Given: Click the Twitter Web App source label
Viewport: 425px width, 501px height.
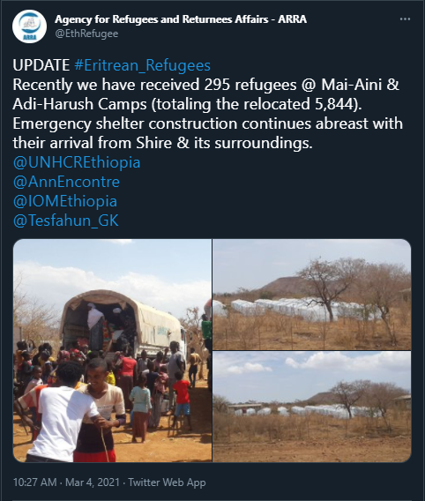Looking at the screenshot, I should [x=167, y=482].
